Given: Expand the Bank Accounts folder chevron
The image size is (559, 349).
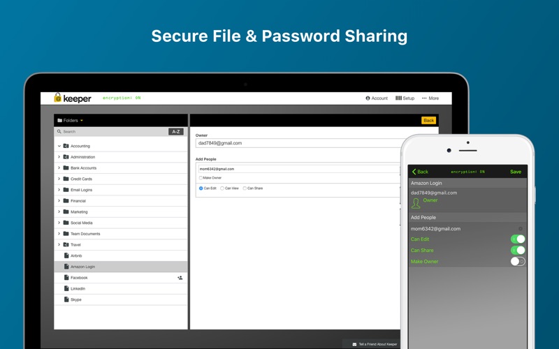Looking at the screenshot, I should click(x=59, y=168).
